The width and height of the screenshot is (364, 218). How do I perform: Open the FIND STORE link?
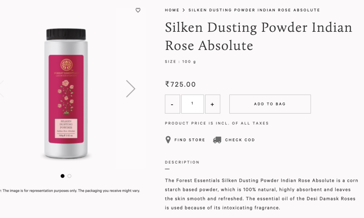(x=190, y=140)
